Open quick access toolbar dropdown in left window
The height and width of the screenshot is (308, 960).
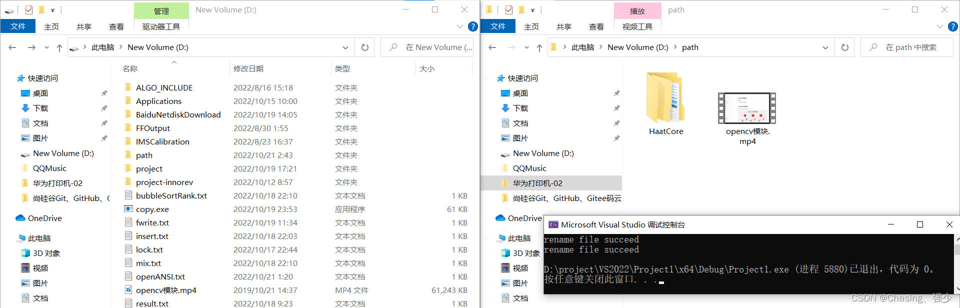52,10
